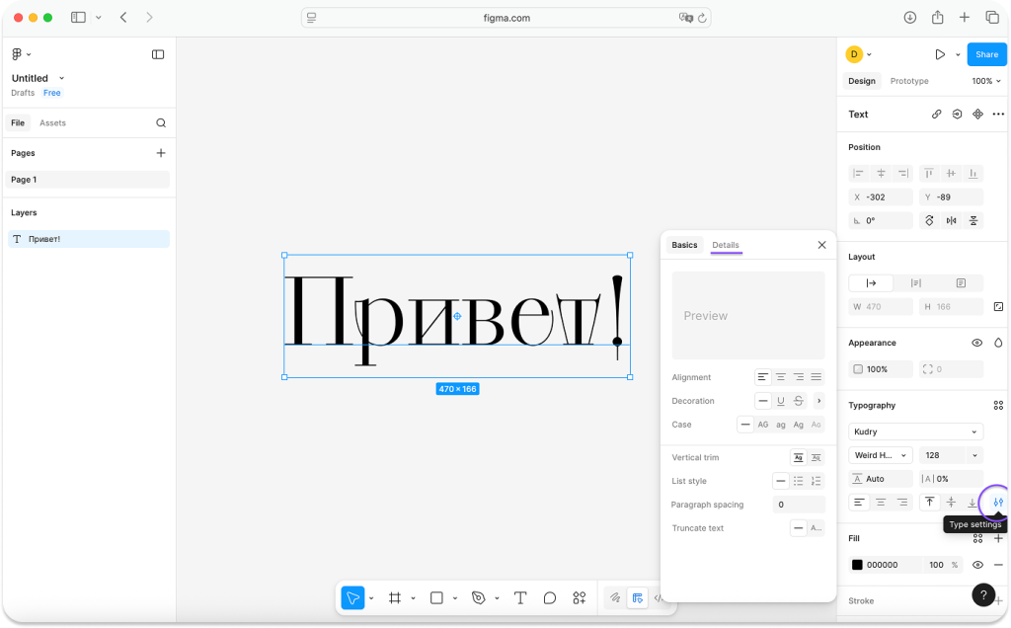Click the black fill color swatch
Viewport: 1011px width, 628px height.
click(x=857, y=565)
